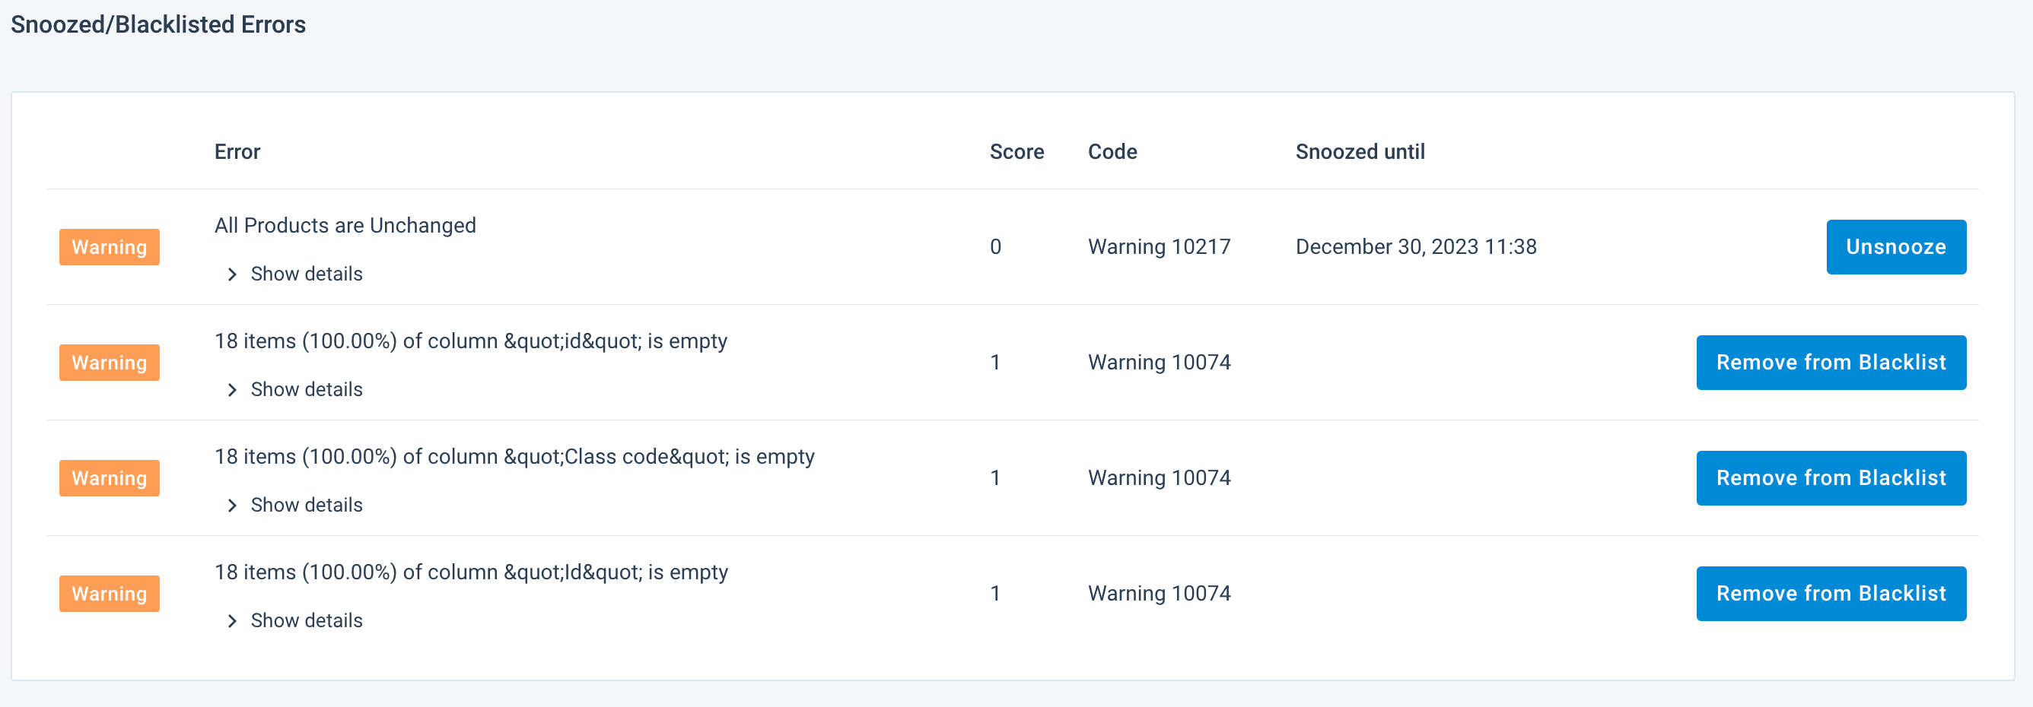Screen dimensions: 2033x707
Task: Click Warning badge next to lowercase "id" error
Action: point(109,363)
